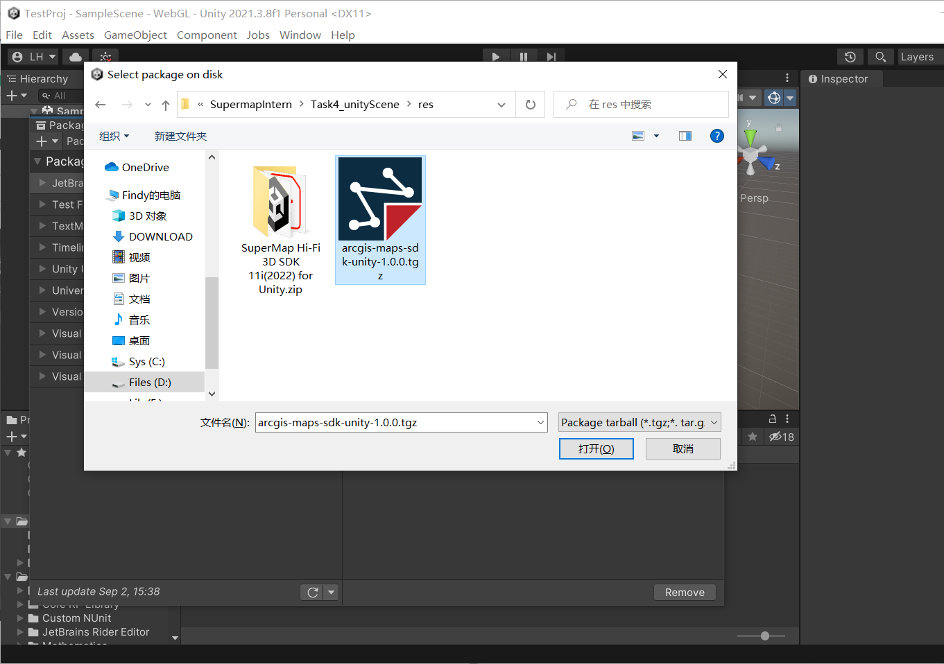Open the File menu

pos(14,35)
